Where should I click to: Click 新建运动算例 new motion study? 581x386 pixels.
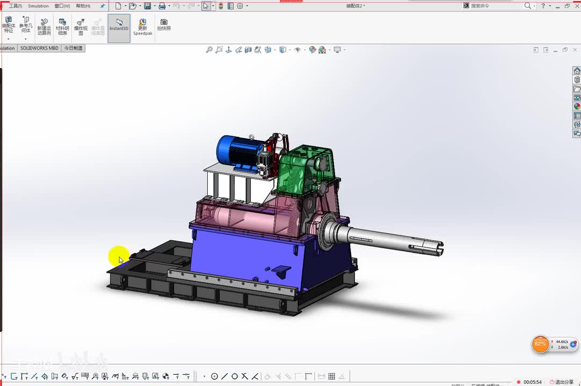click(x=44, y=27)
